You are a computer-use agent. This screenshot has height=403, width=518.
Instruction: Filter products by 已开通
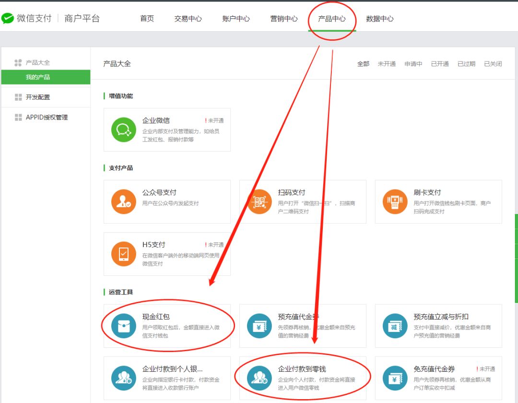[440, 64]
